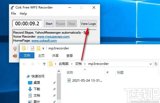Click the Pause button in recorder
The width and height of the screenshot is (160, 103).
(x=61, y=23)
